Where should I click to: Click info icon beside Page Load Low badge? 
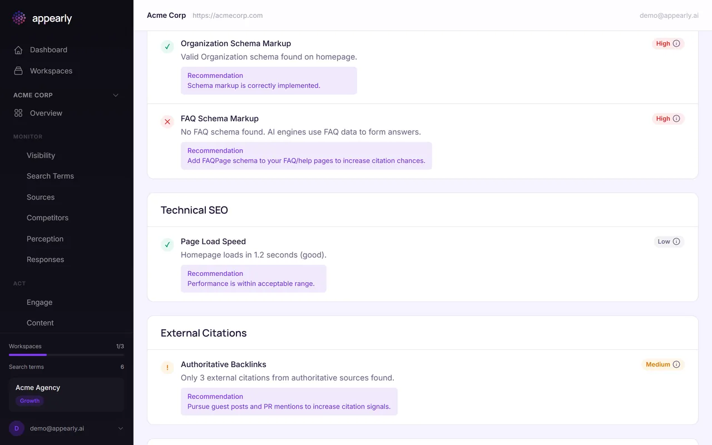click(676, 241)
